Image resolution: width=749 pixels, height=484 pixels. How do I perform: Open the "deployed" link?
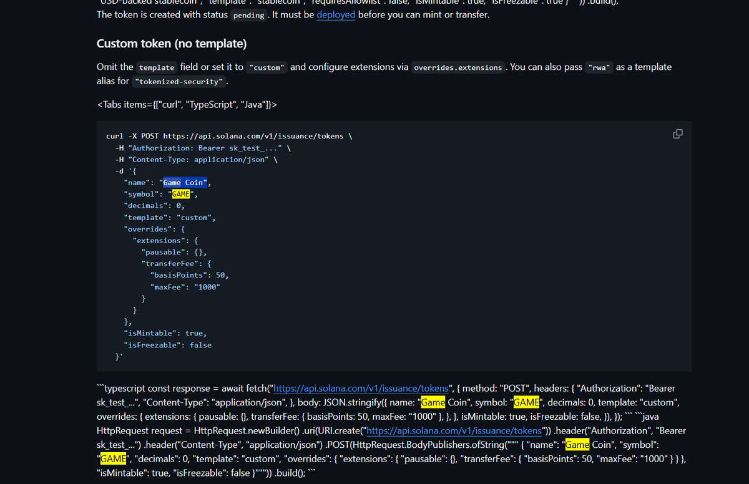336,14
